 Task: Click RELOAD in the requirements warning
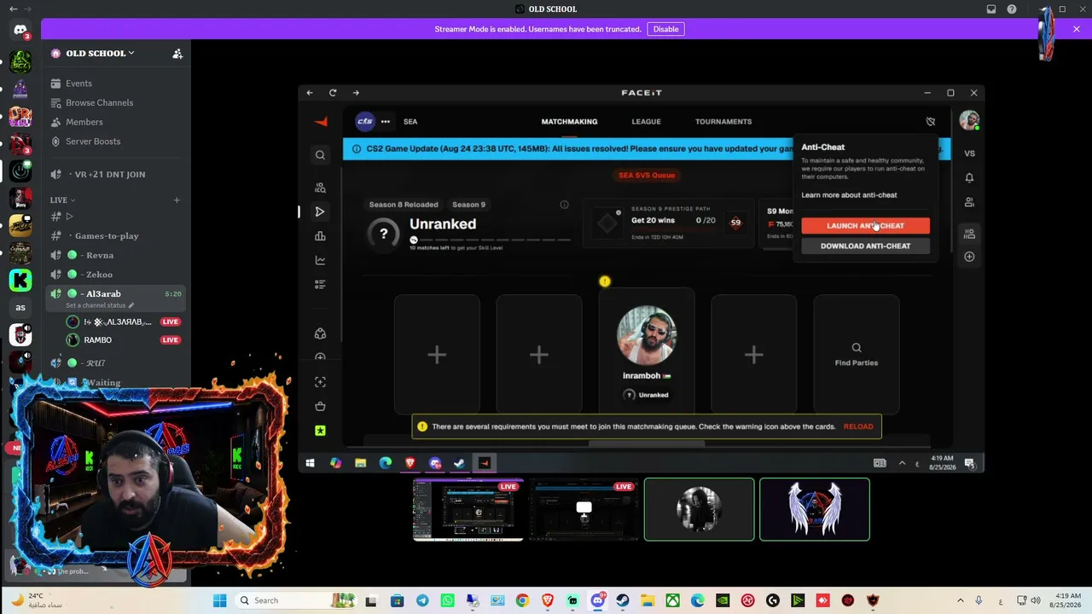858,426
